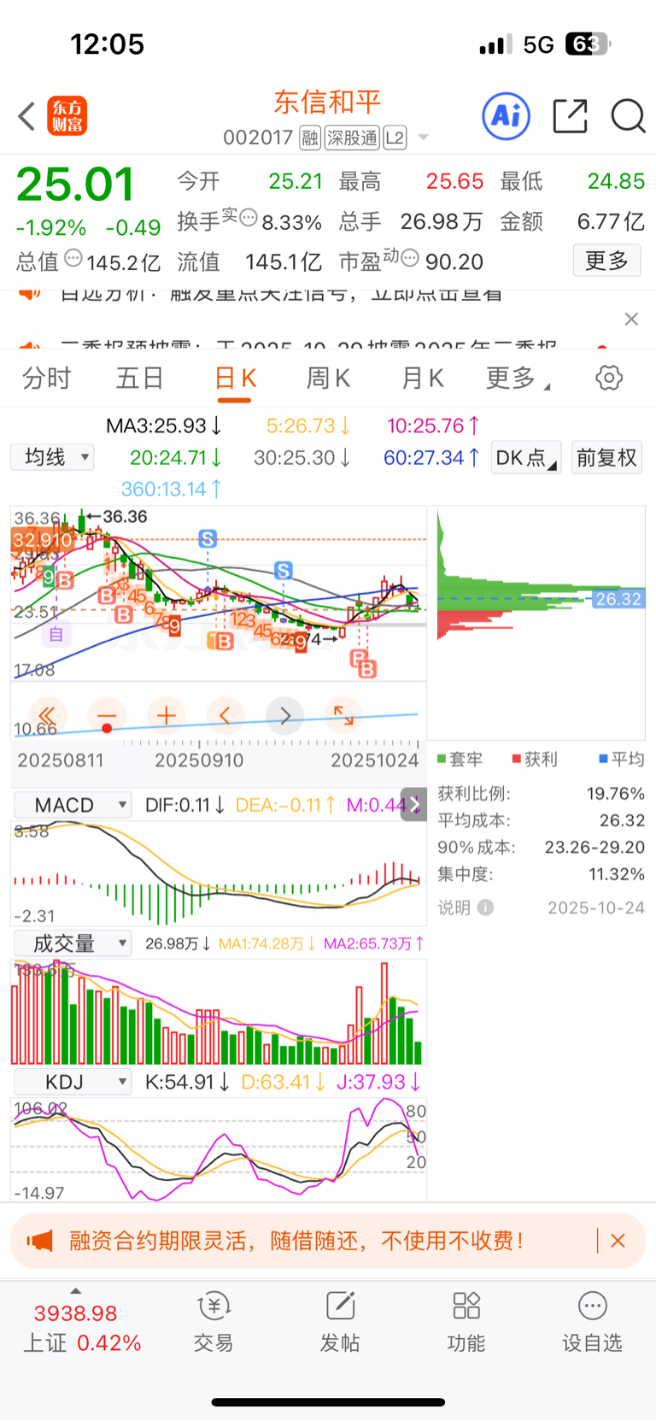Open the DK点 dropdown
The width and height of the screenshot is (656, 1421).
[x=526, y=458]
